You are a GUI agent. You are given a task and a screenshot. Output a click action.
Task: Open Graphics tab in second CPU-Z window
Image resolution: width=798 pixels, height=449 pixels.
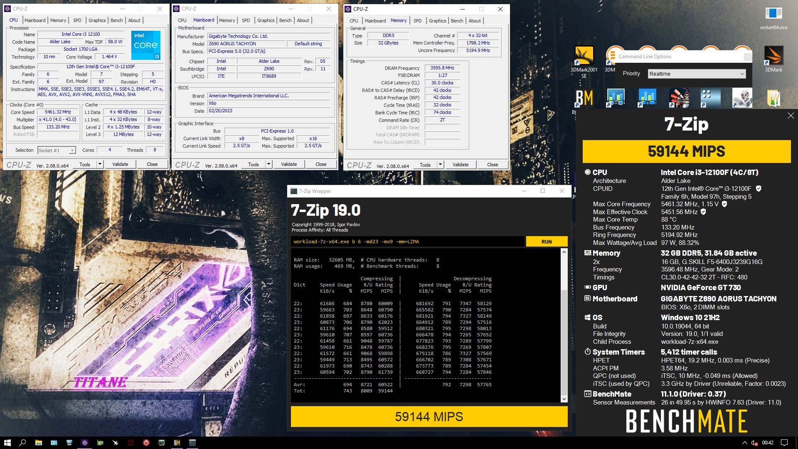[x=266, y=20]
